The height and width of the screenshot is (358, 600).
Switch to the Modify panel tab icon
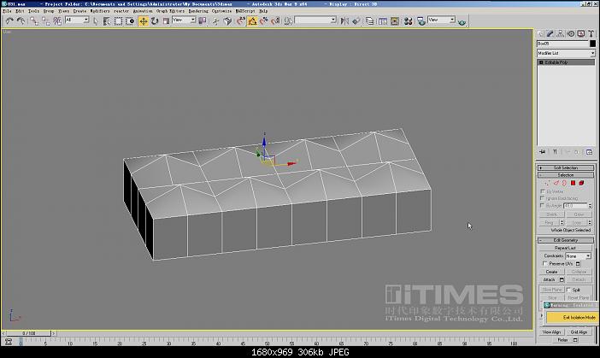tap(550, 33)
